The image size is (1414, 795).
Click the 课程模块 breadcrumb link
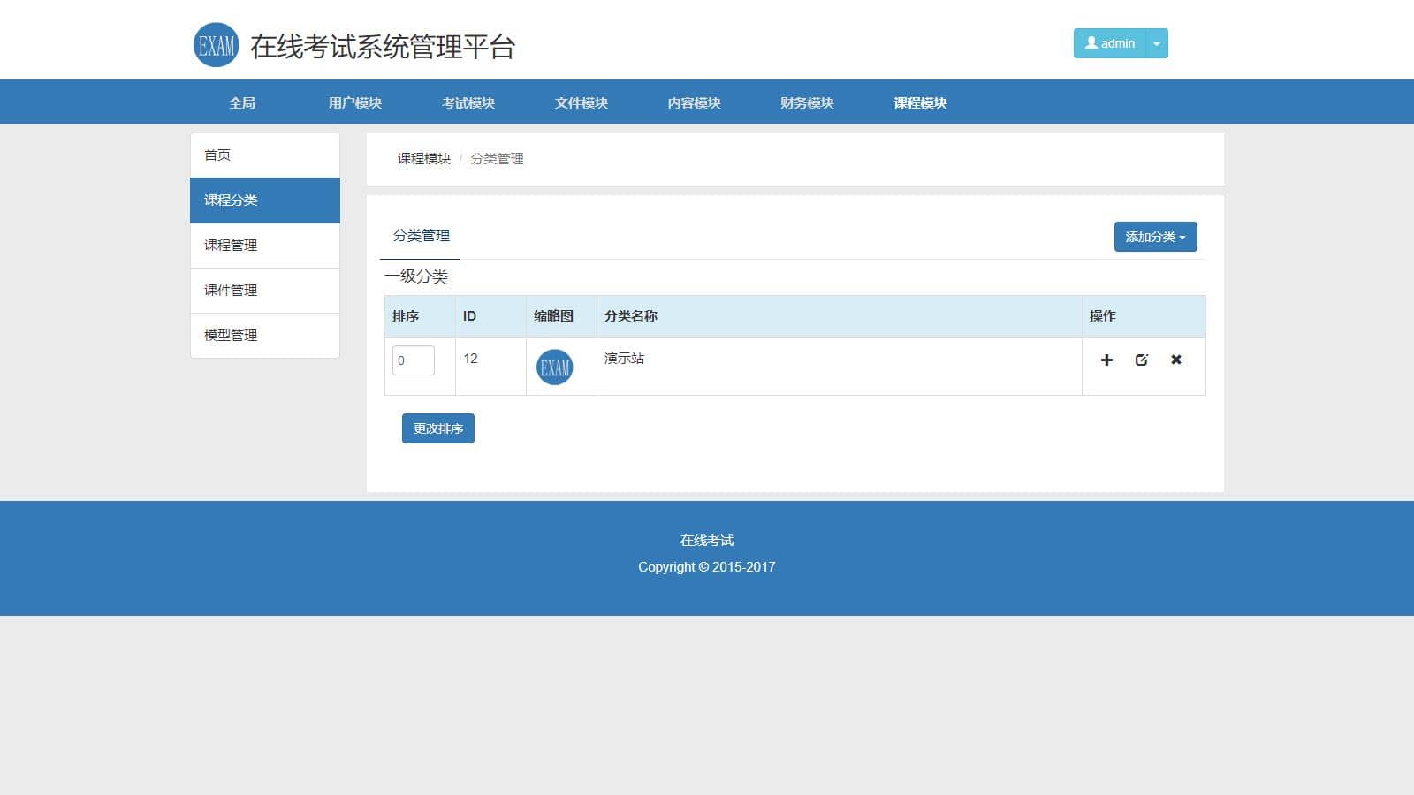423,159
